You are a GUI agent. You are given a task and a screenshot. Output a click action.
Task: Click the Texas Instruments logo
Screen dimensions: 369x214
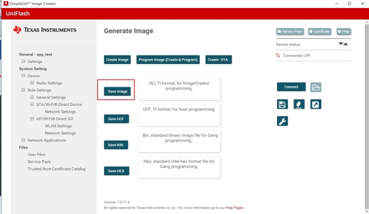click(x=44, y=30)
